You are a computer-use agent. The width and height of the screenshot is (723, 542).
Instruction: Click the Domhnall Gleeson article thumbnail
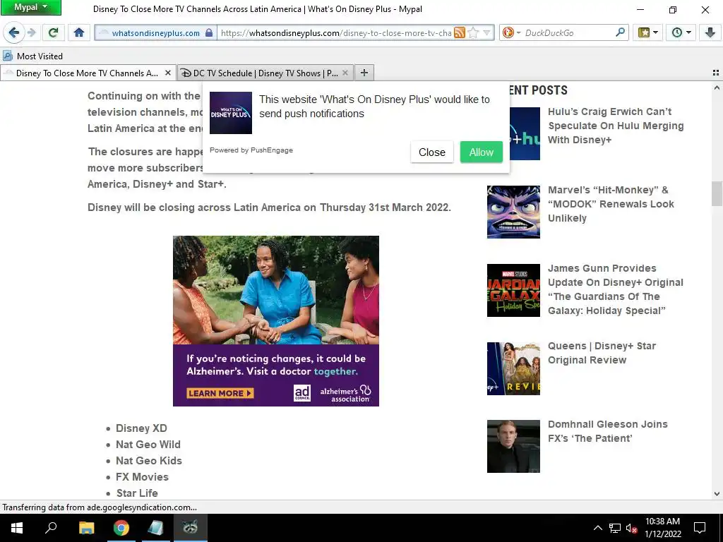coord(513,446)
